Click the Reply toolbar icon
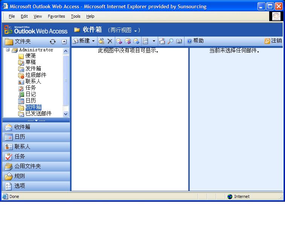Image resolution: width=285 pixels, height=227 pixels. 119,41
